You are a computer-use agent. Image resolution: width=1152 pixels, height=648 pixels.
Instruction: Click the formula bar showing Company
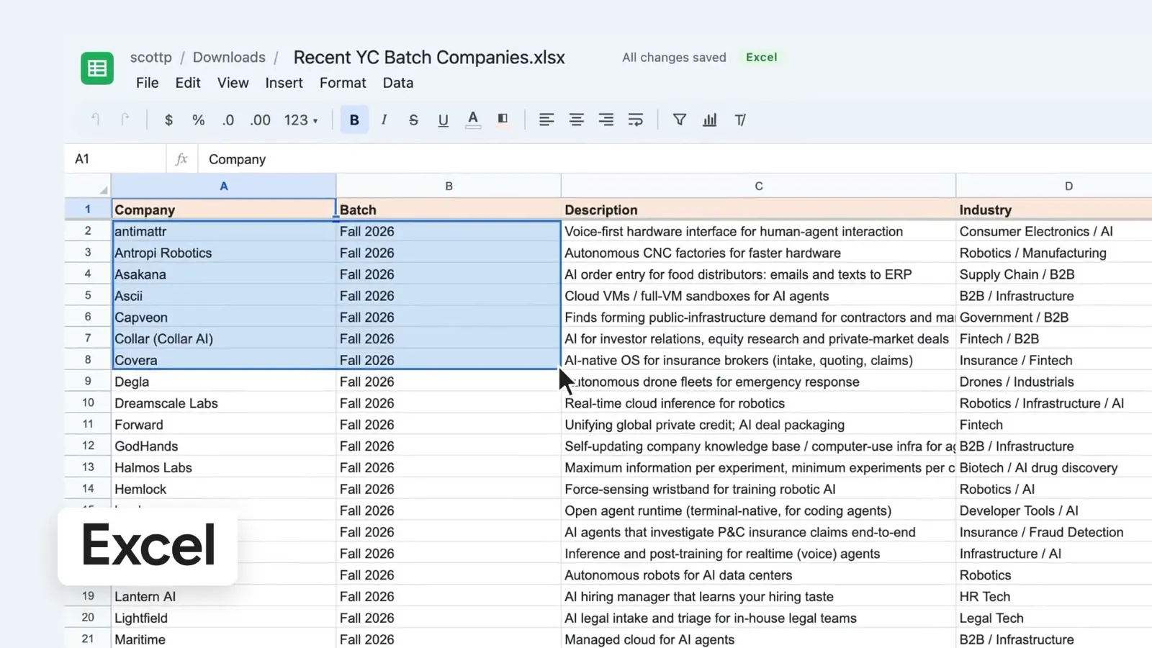(675, 159)
